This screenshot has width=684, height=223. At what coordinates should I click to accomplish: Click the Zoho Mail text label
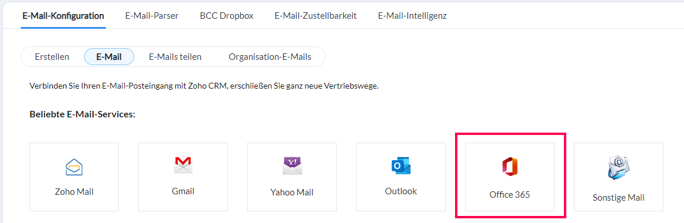(x=74, y=191)
